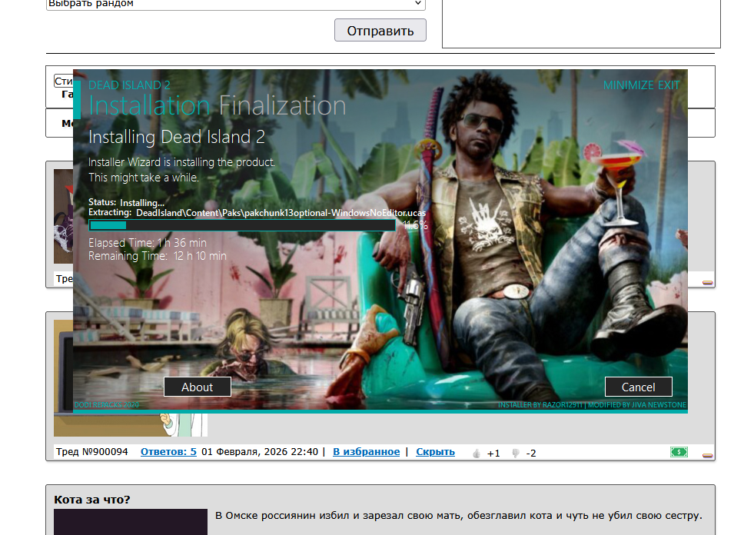744x535 pixels.
Task: Click the About button in the installer
Action: point(197,387)
